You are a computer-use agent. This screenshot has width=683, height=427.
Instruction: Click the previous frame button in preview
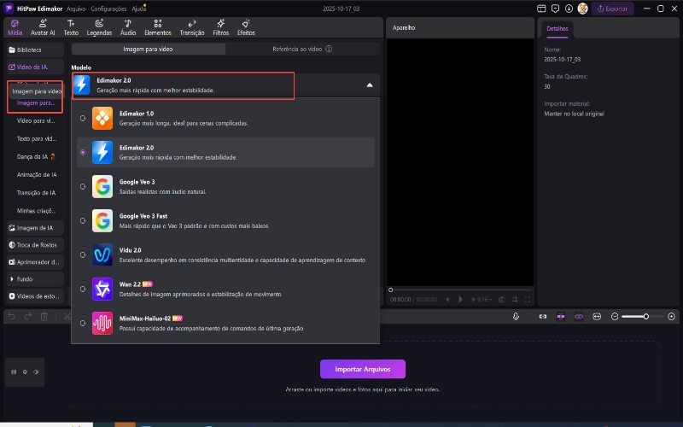pyautogui.click(x=448, y=300)
